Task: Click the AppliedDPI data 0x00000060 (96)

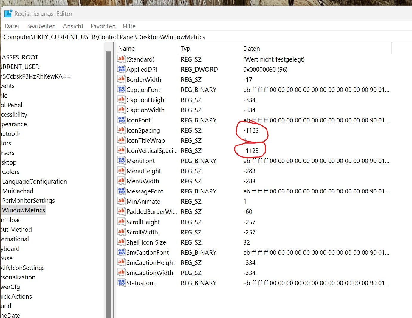Action: (265, 69)
